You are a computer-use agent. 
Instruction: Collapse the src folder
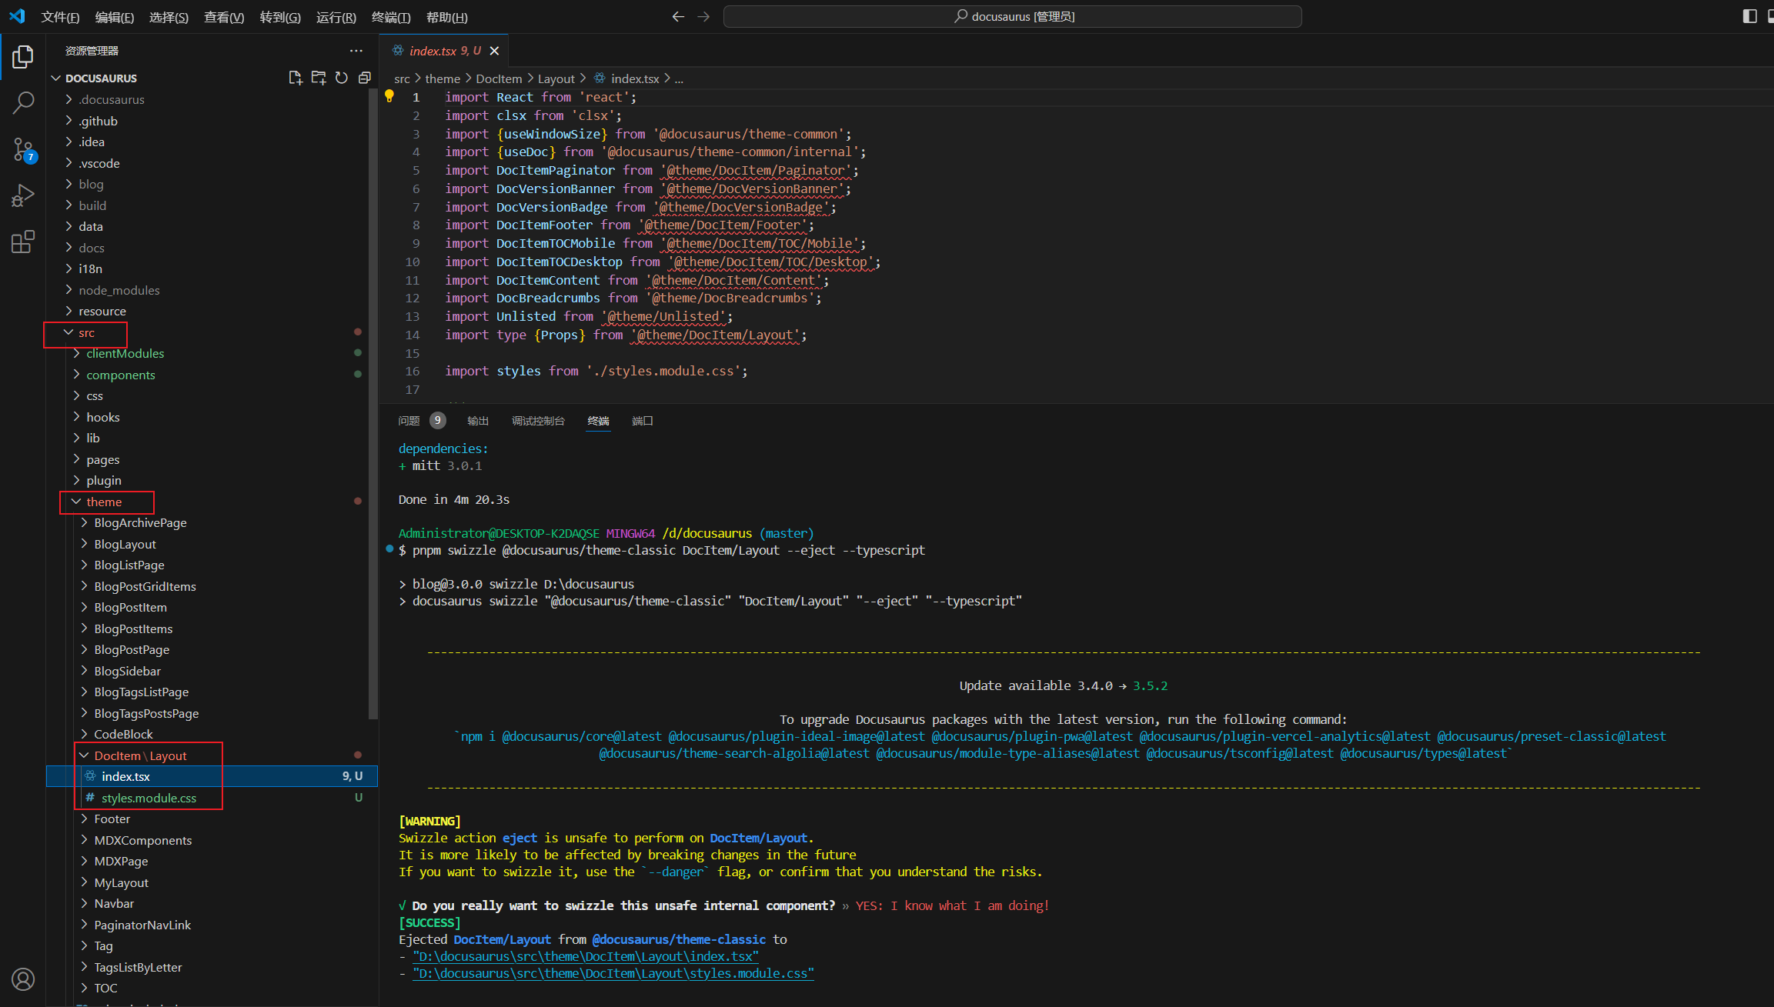tap(86, 332)
